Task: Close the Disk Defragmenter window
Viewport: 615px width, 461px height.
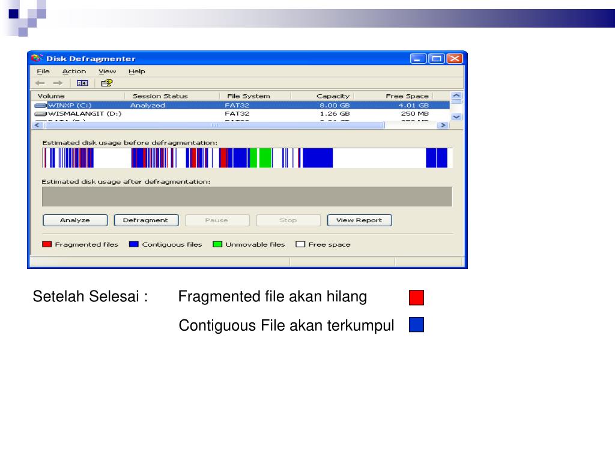Action: pyautogui.click(x=455, y=59)
